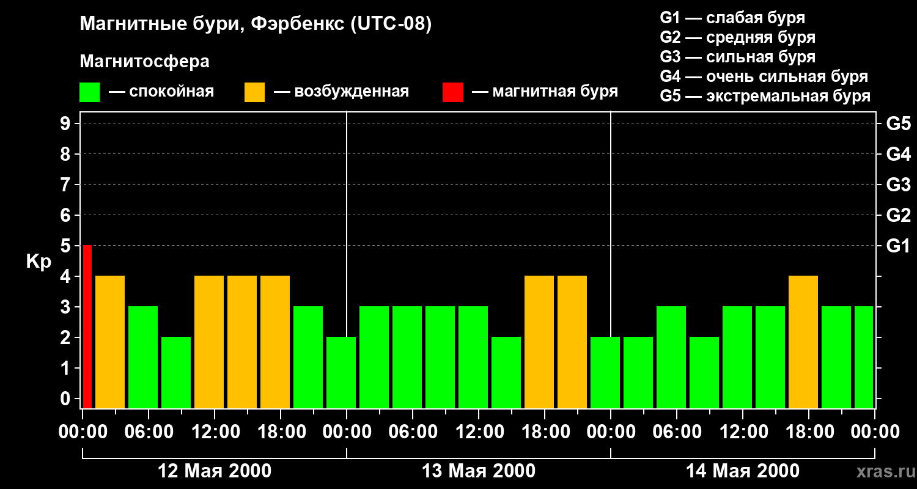Click the Kp axis value 1

[x=67, y=369]
